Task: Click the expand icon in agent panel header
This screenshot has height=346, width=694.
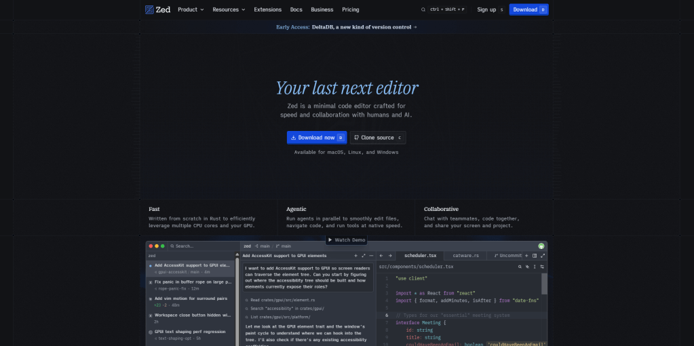Action: point(364,256)
